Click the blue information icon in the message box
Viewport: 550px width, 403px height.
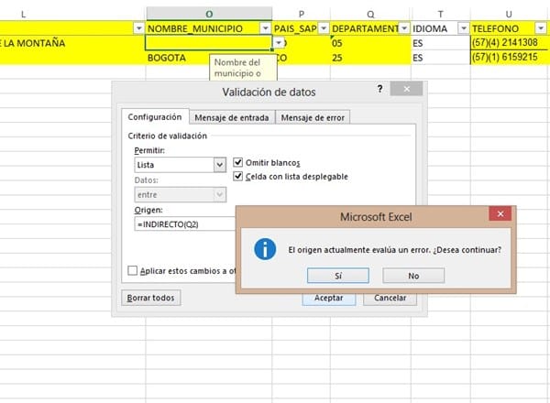coord(265,248)
